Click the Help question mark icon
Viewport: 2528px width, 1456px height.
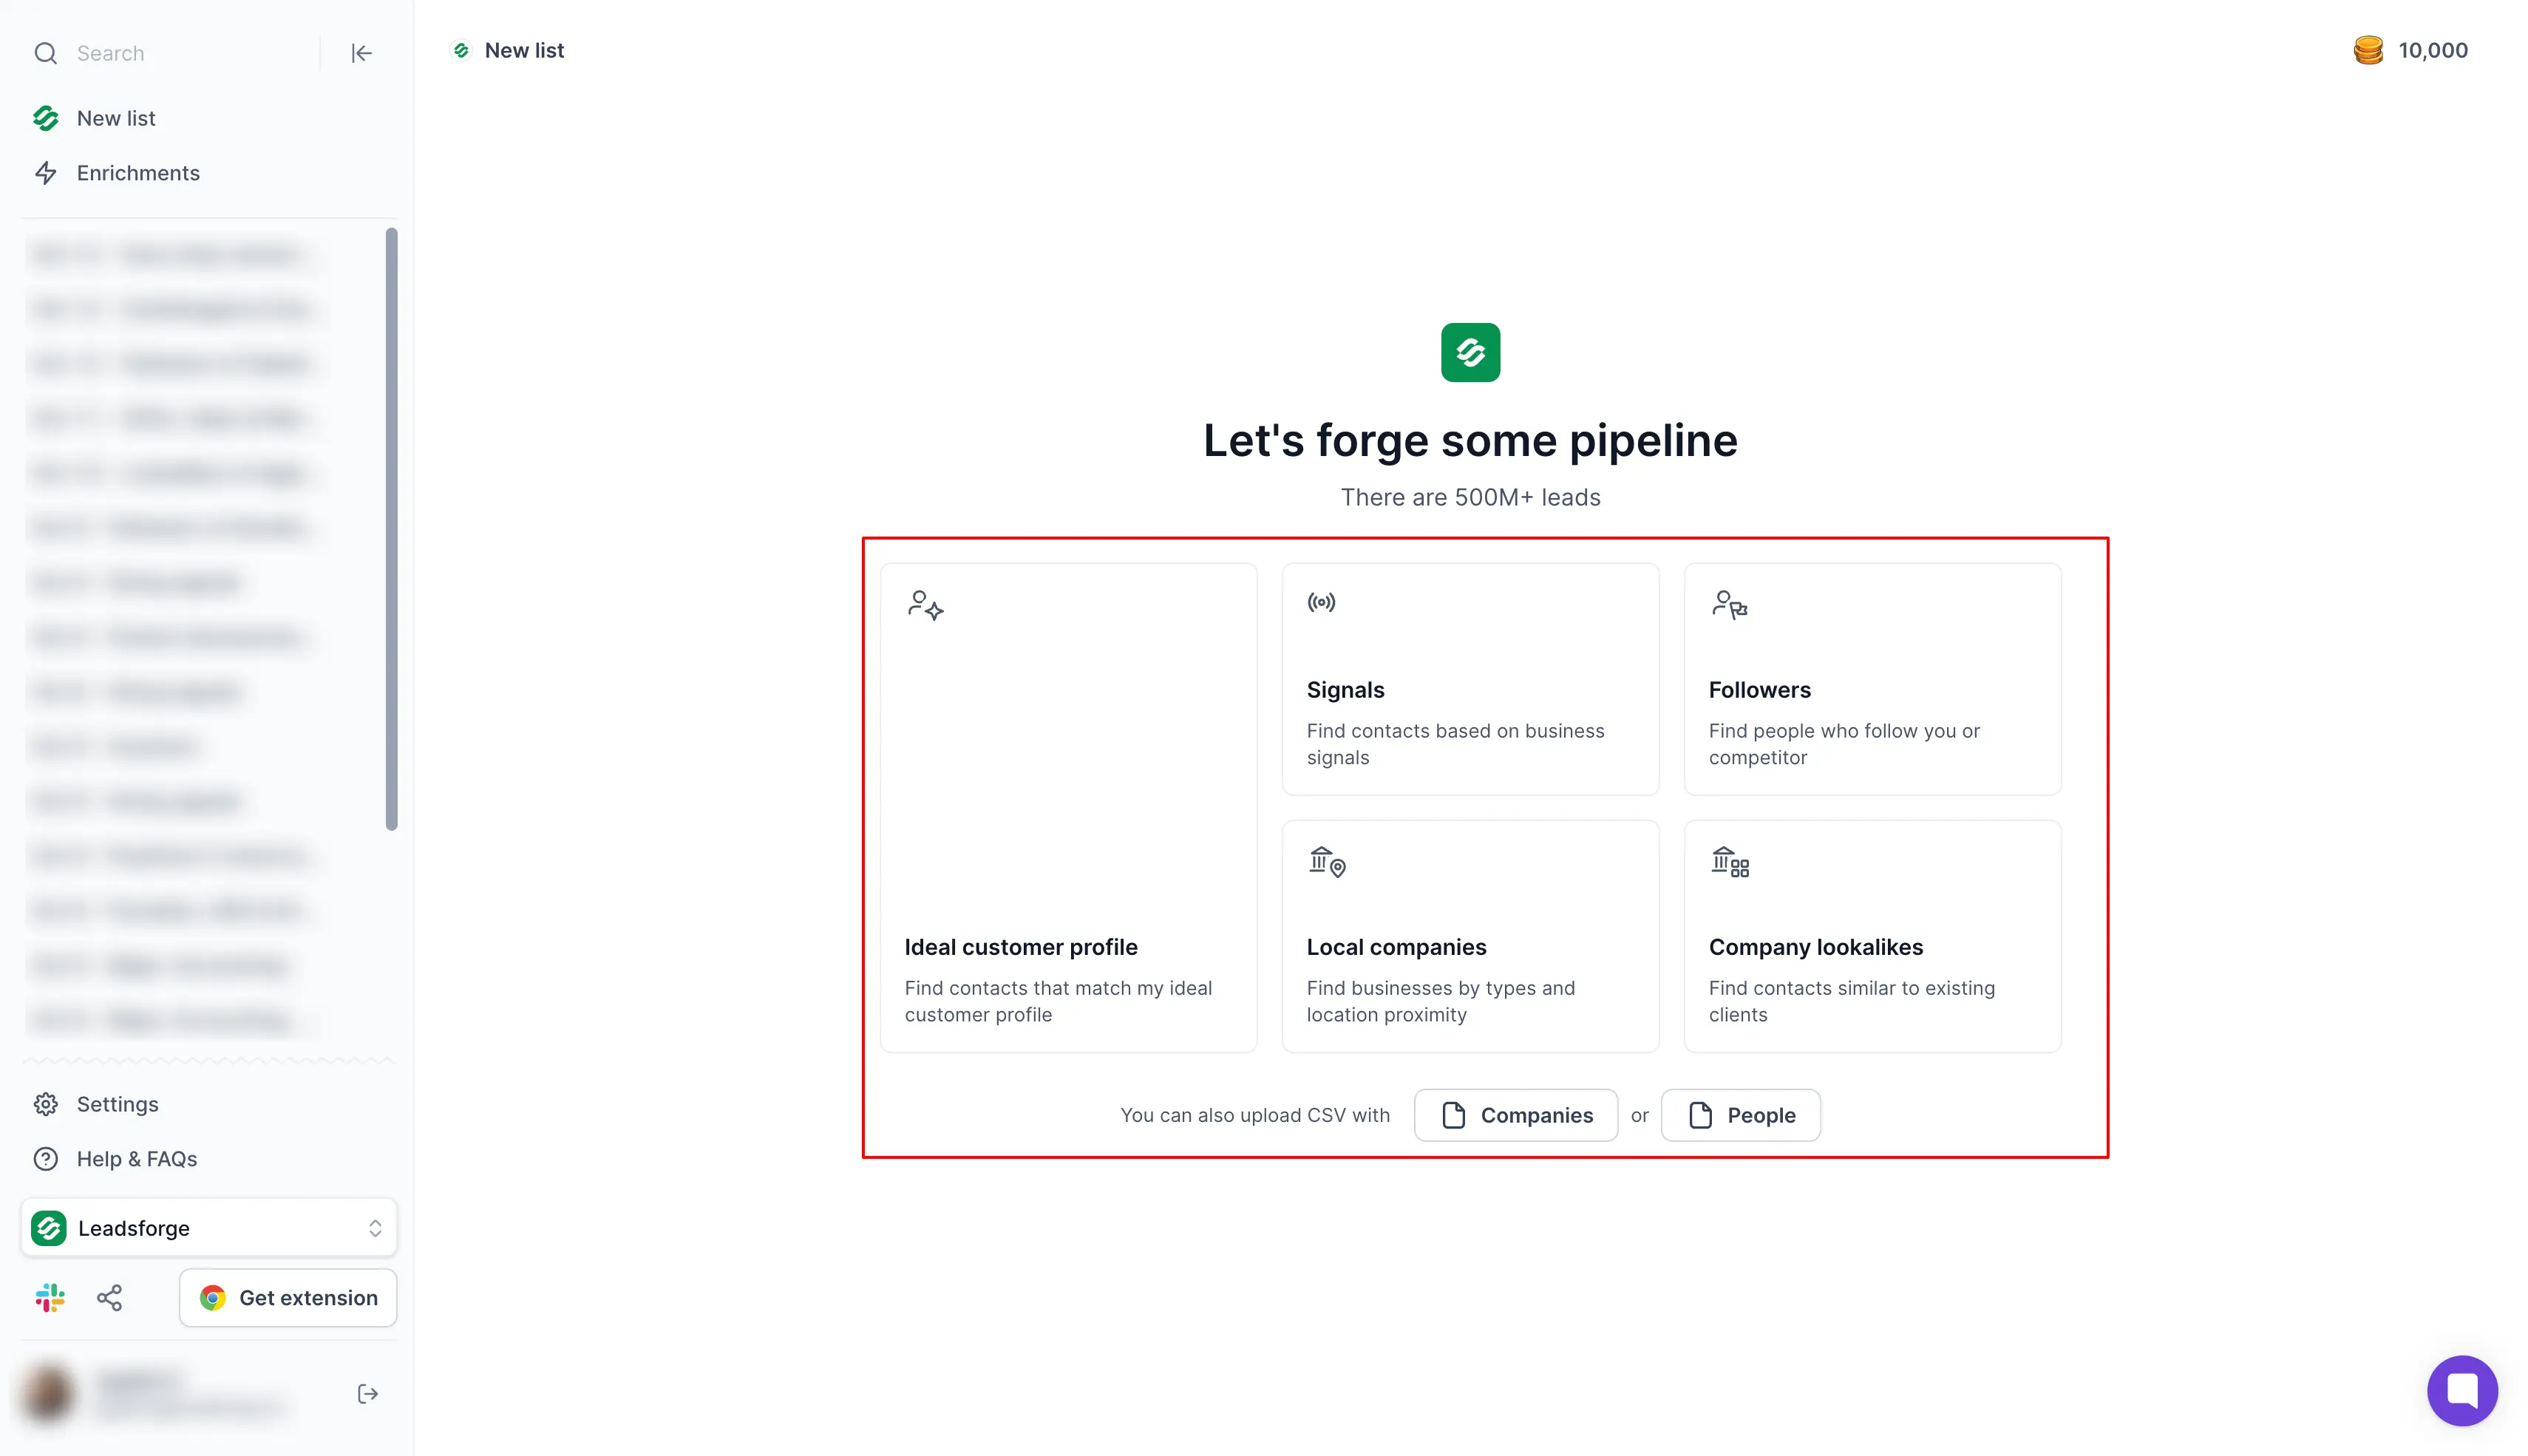pyautogui.click(x=45, y=1159)
